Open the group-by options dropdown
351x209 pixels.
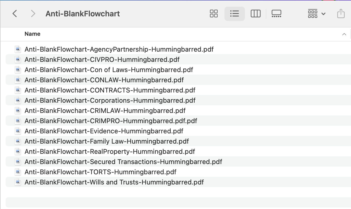pyautogui.click(x=317, y=14)
